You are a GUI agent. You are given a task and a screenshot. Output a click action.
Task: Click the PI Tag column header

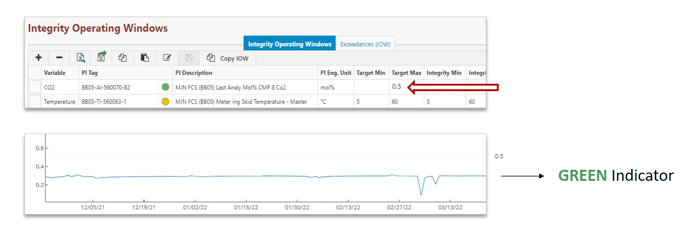(90, 73)
